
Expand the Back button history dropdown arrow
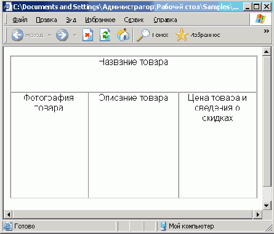pyautogui.click(x=49, y=35)
